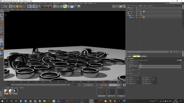Click the Camera object icon in toolbar

click(x=75, y=6)
